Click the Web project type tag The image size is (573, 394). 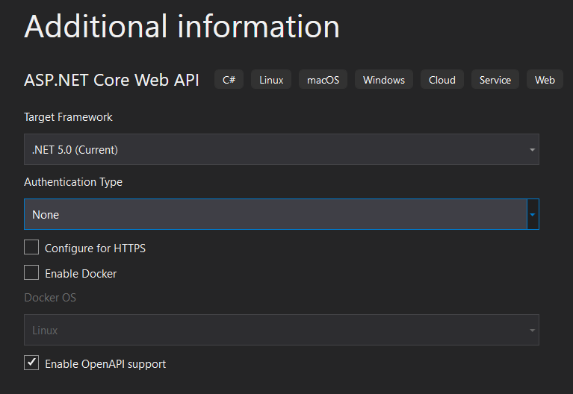coord(545,80)
